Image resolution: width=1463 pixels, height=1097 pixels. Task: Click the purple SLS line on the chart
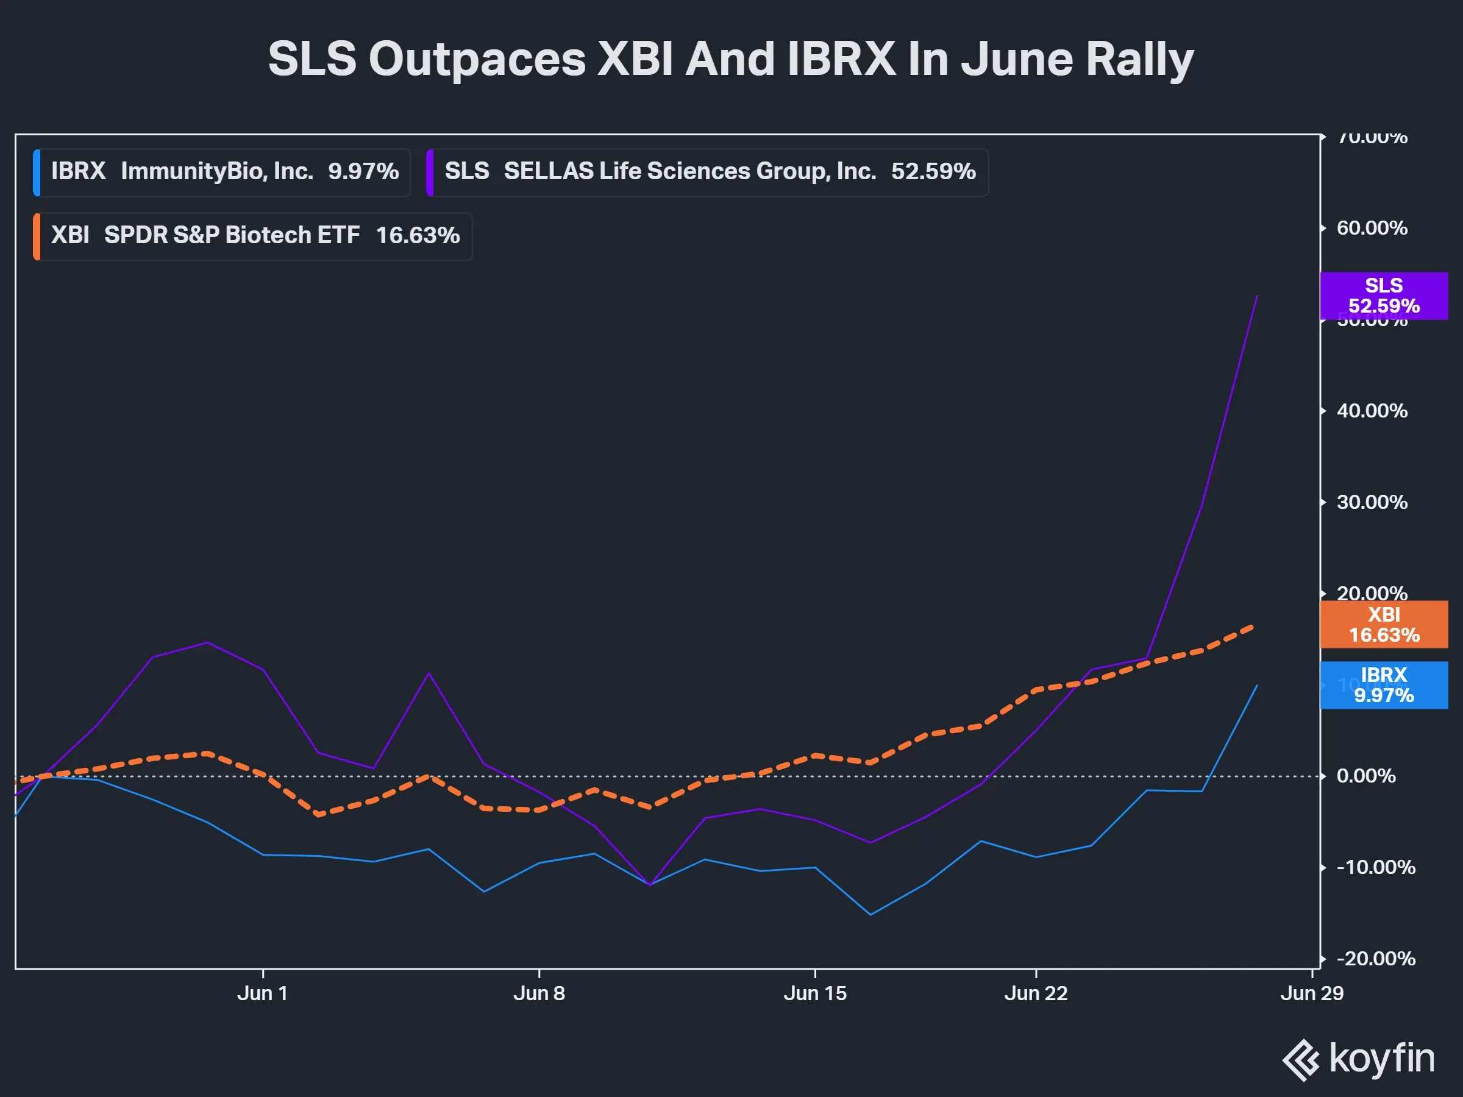[x=1201, y=505]
